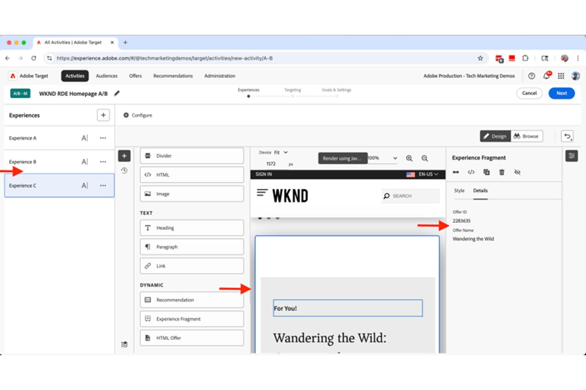Click the move arrows icon in Experience Fragment
586x390 pixels.
click(x=456, y=172)
